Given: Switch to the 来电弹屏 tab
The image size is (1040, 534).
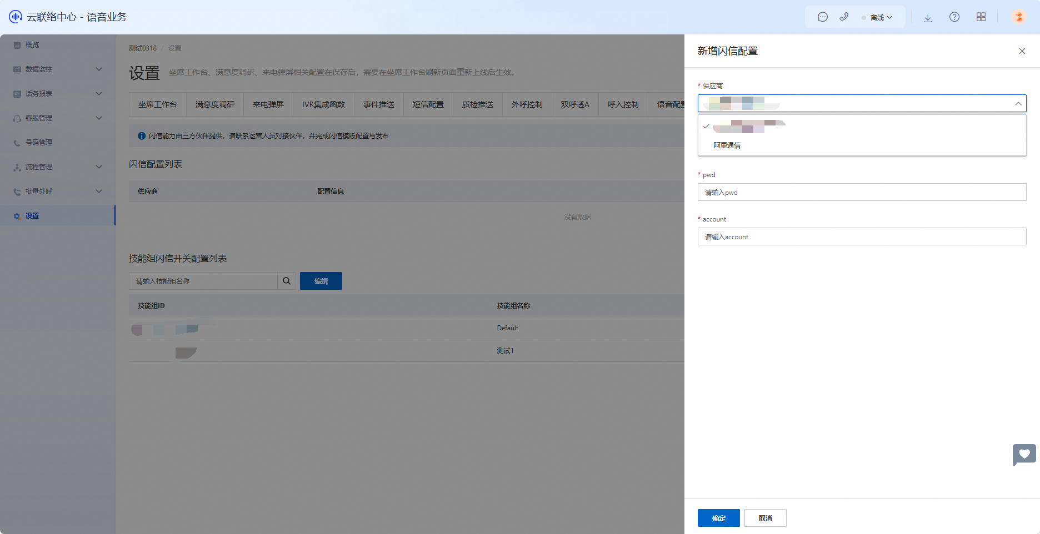Looking at the screenshot, I should point(268,104).
